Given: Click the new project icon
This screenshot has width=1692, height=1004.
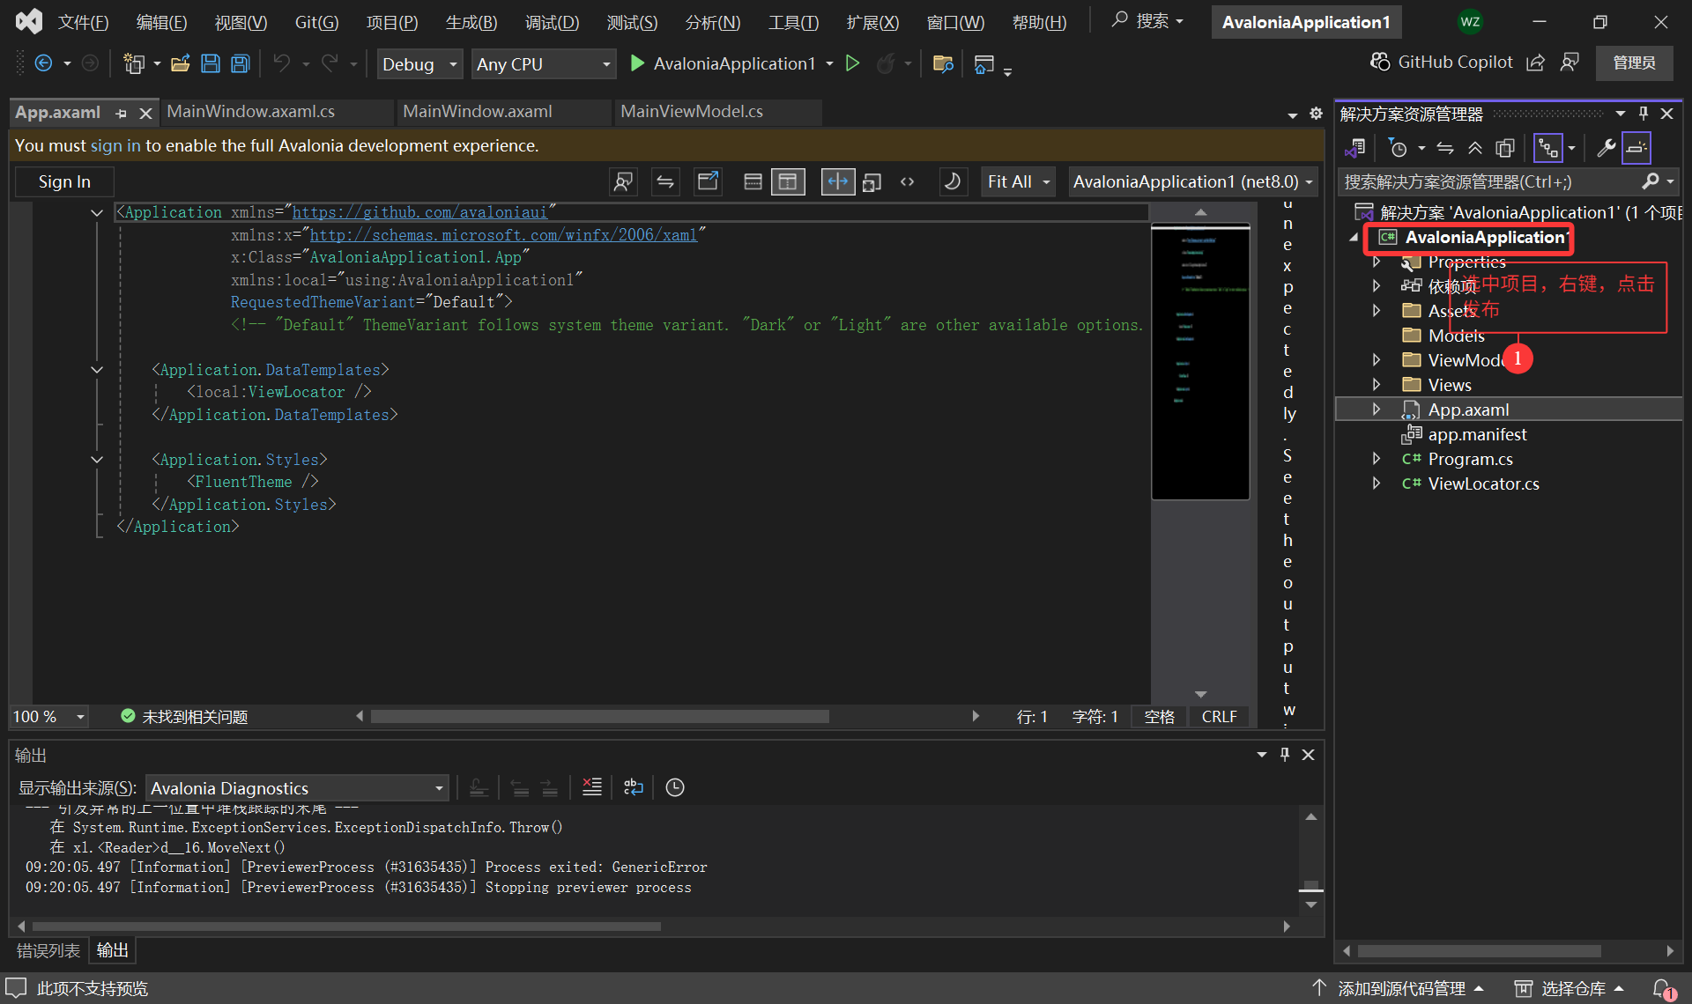Looking at the screenshot, I should click(x=134, y=63).
